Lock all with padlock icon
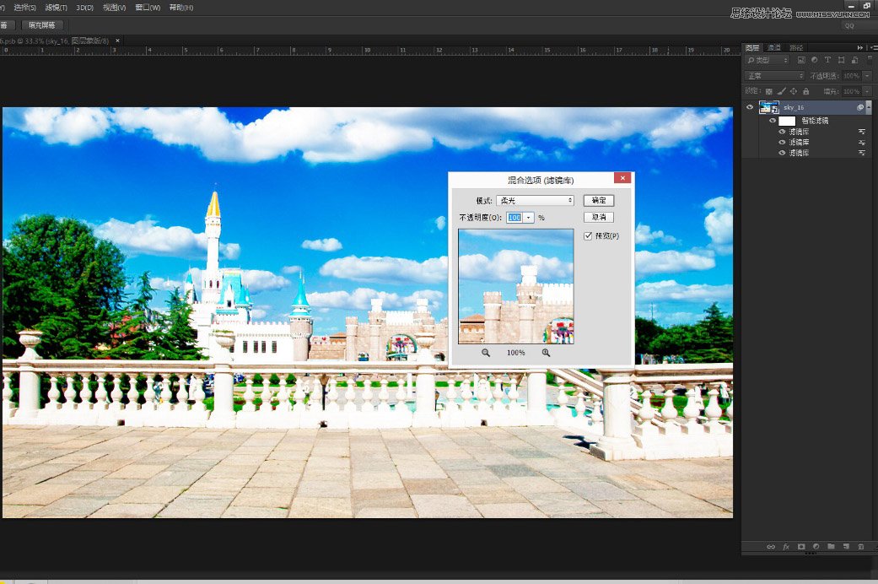 pyautogui.click(x=805, y=91)
